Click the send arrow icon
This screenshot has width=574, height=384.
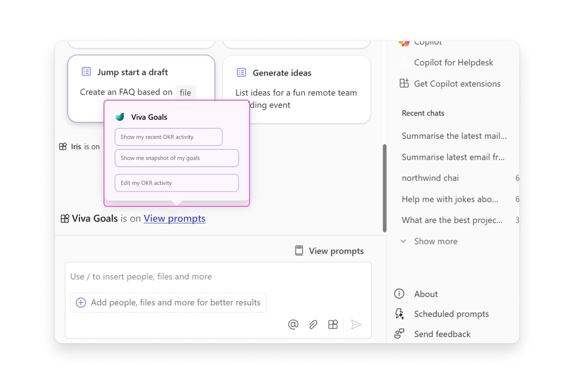(x=356, y=324)
